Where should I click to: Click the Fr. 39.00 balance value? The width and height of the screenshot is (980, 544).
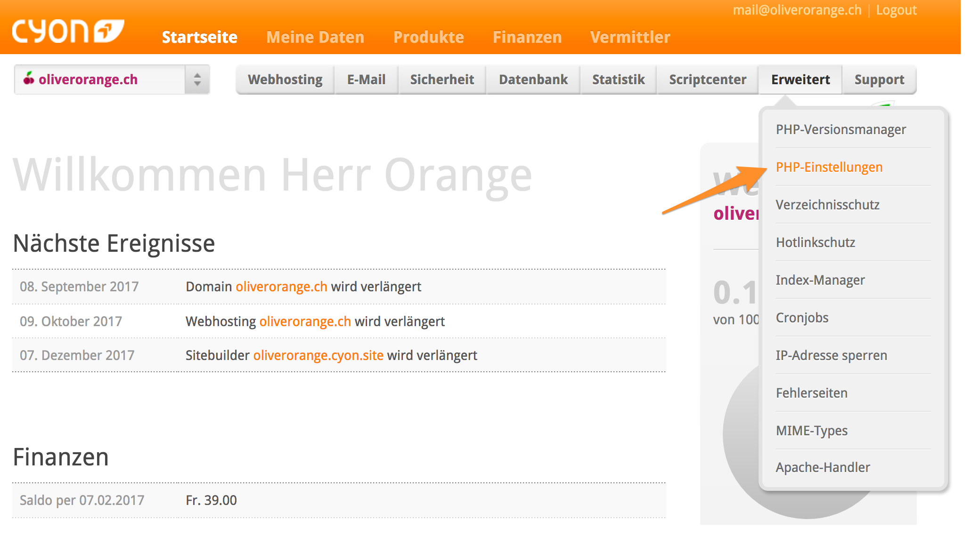(x=211, y=500)
